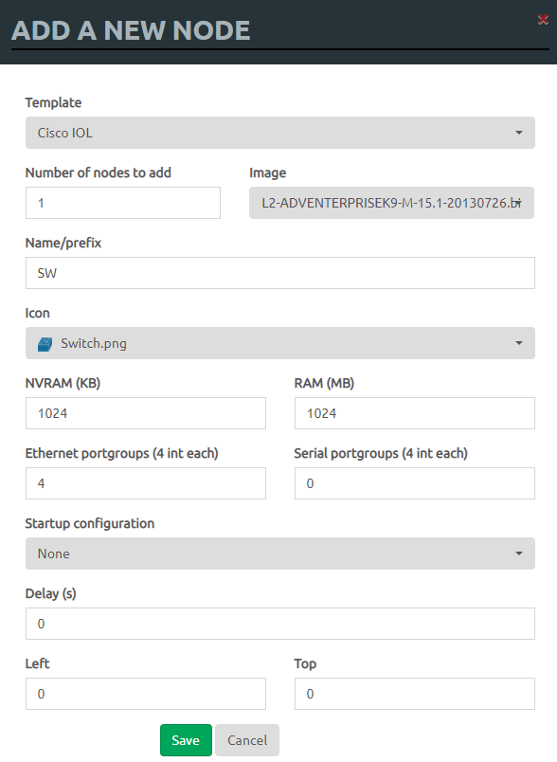Click the Icon dropdown arrow
Viewport: 557px width, 762px height.
point(519,343)
